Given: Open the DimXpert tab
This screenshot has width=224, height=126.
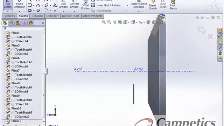Looking at the screenshot, I should coord(52,16).
